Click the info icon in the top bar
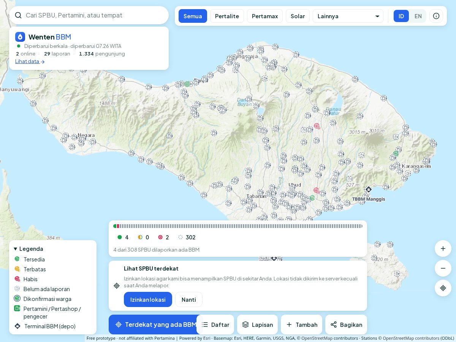Viewport: 456px width, 342px height. pyautogui.click(x=436, y=16)
